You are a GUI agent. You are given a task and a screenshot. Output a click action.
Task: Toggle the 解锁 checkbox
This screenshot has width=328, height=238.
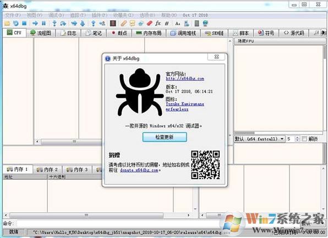coord(304,139)
